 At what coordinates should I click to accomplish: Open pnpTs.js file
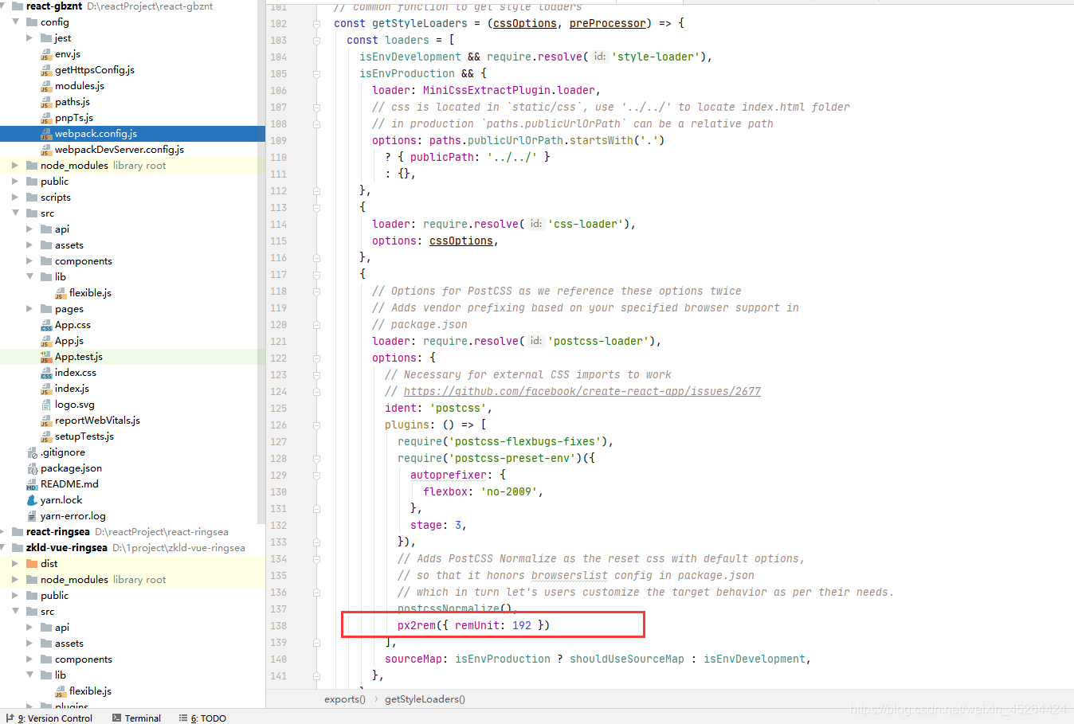pos(74,118)
